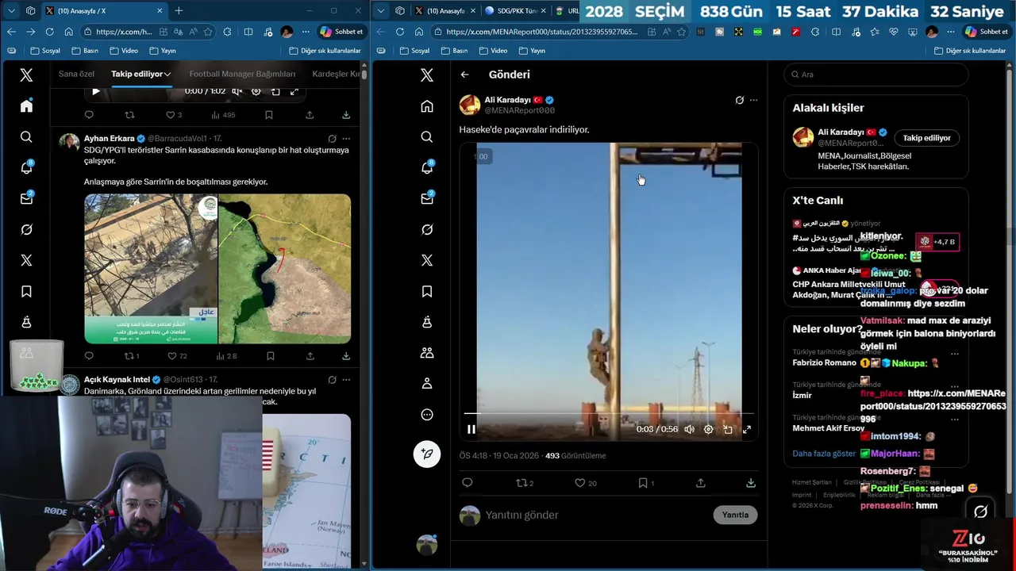The width and height of the screenshot is (1016, 571).
Task: Open Sohbet et Copilot button in right browser
Action: [986, 32]
